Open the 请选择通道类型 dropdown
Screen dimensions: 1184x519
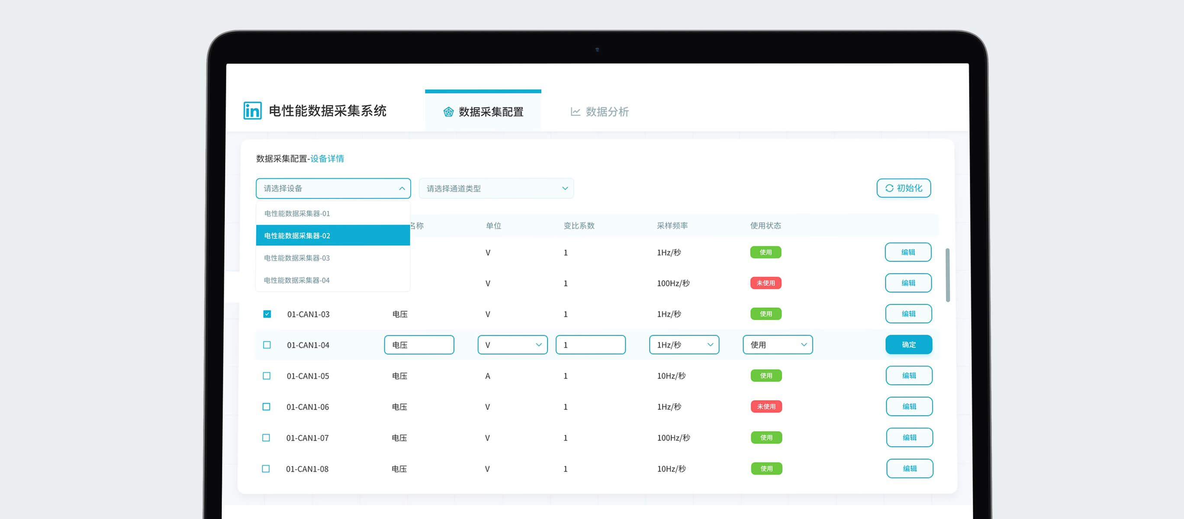pos(496,188)
